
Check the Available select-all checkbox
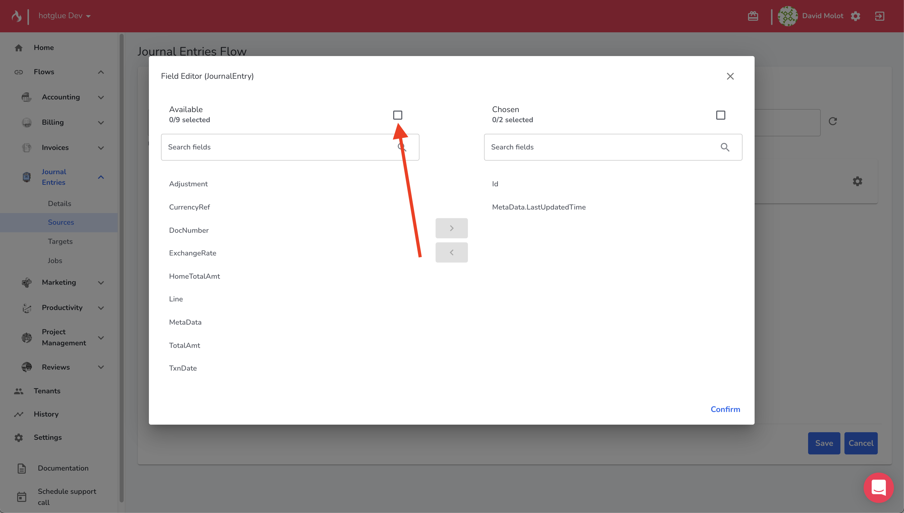coord(397,115)
